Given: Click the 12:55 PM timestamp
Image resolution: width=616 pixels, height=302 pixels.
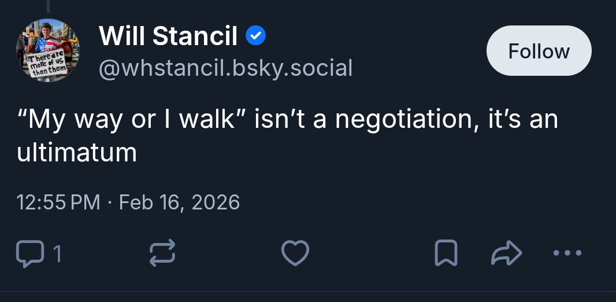Looking at the screenshot, I should pyautogui.click(x=58, y=202).
